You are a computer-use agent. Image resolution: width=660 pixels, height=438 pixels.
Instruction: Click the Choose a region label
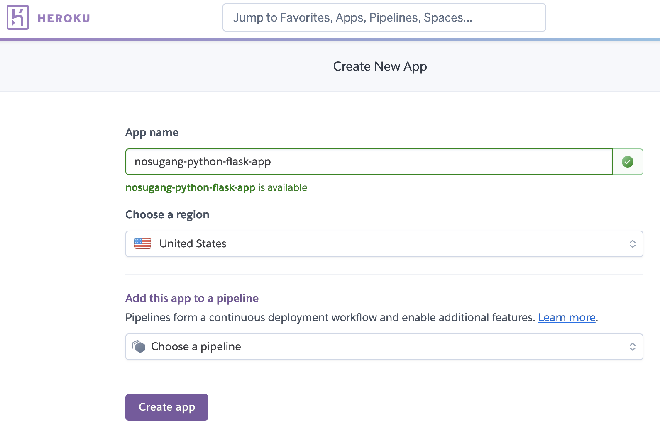point(167,214)
